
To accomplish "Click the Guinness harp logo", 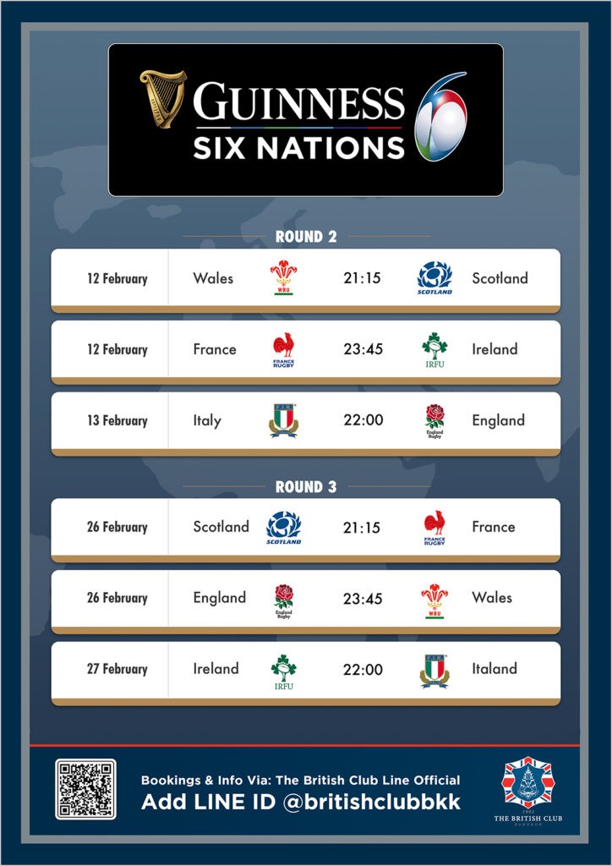I will [163, 98].
